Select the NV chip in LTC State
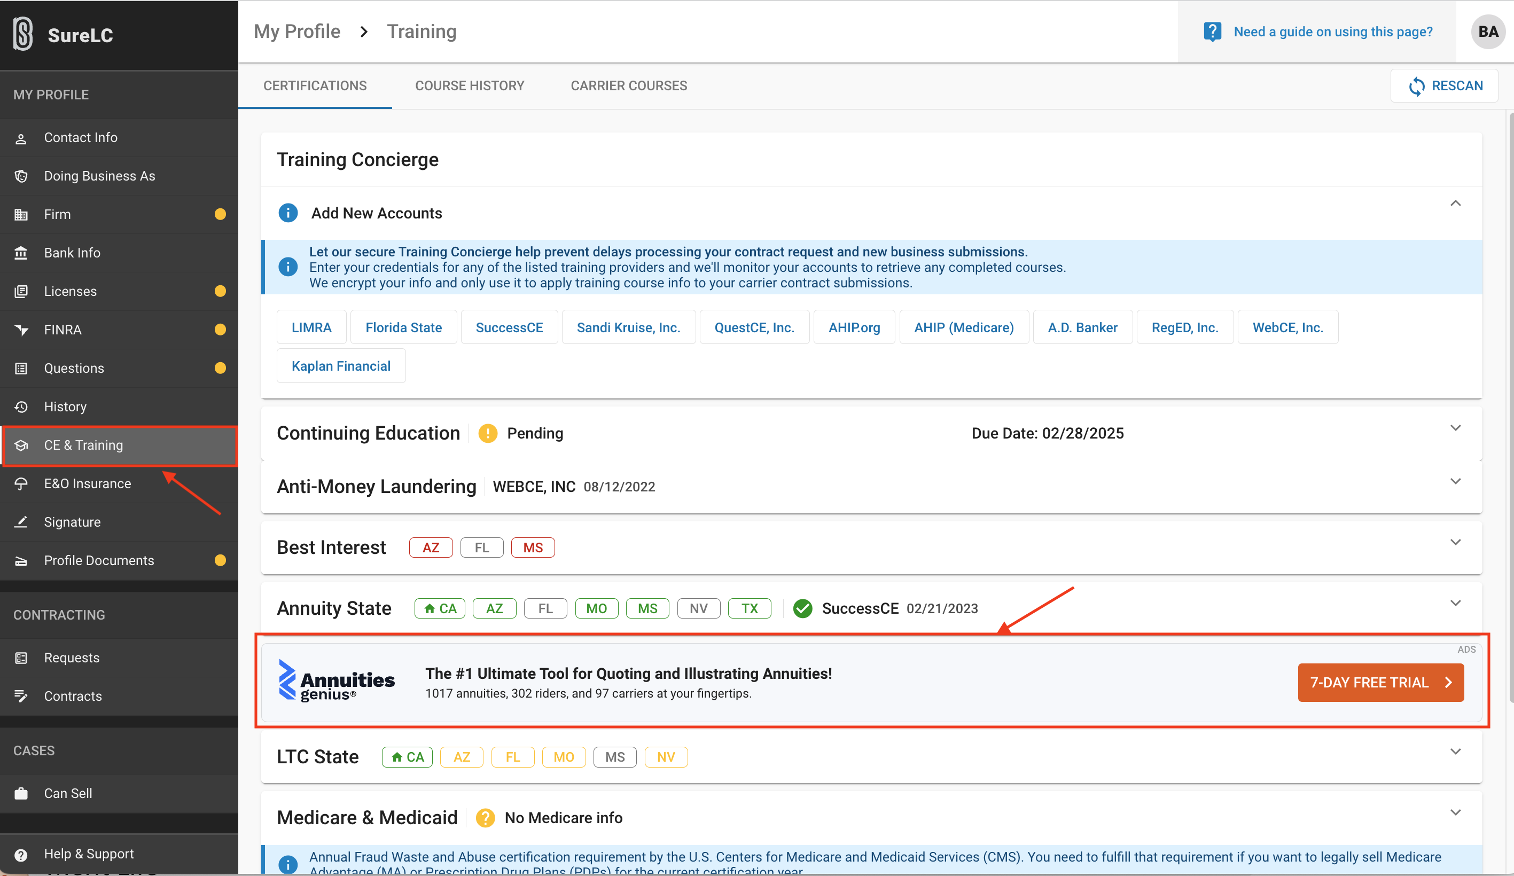The height and width of the screenshot is (876, 1514). tap(666, 757)
